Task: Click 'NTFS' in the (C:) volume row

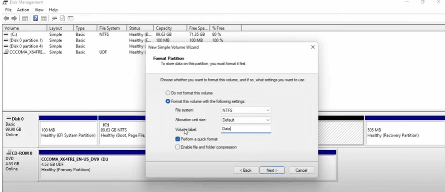Action: [104, 34]
